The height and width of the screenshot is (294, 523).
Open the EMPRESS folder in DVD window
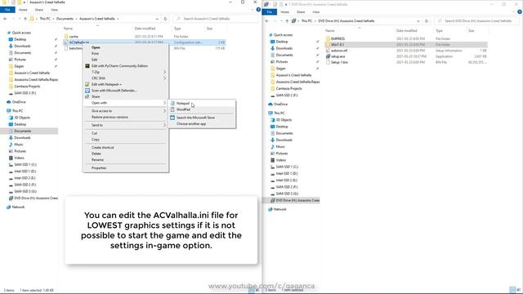[x=337, y=38]
